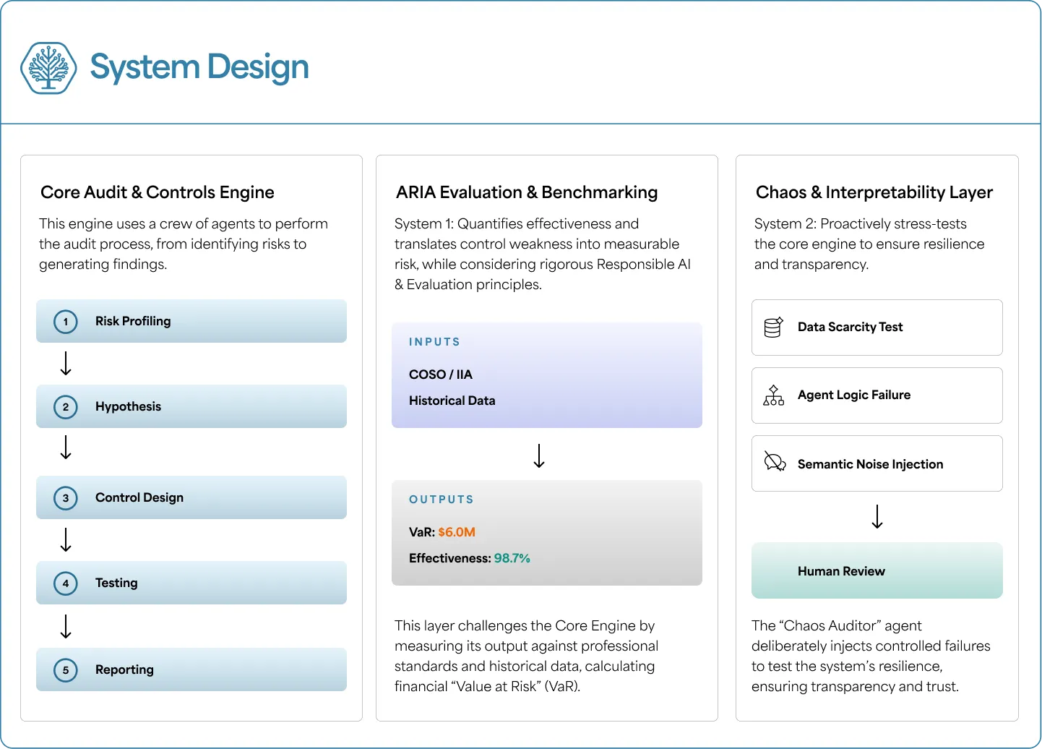The height and width of the screenshot is (749, 1042).
Task: Select the Reporting step bar
Action: [191, 669]
